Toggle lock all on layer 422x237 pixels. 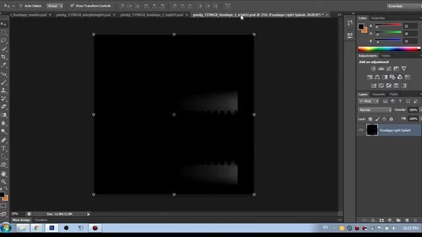click(391, 118)
